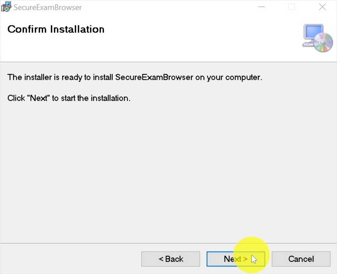Click the Confirm Installation heading
This screenshot has height=274, width=337.
click(56, 29)
